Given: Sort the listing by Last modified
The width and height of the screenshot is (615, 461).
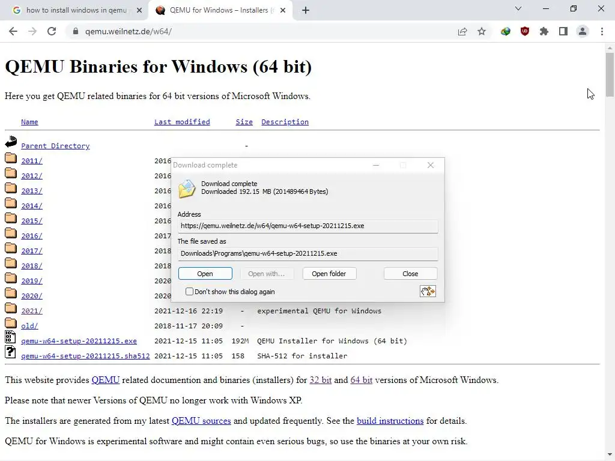Looking at the screenshot, I should [x=182, y=122].
